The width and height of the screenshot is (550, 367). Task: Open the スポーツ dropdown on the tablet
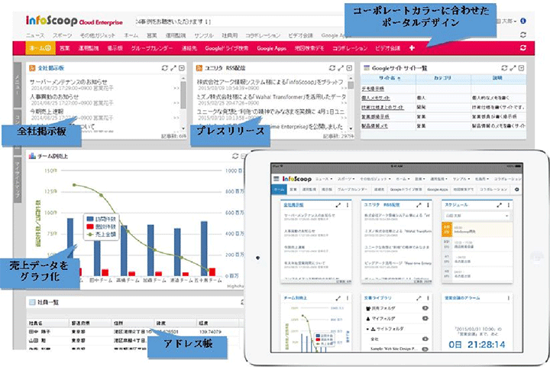[346, 179]
